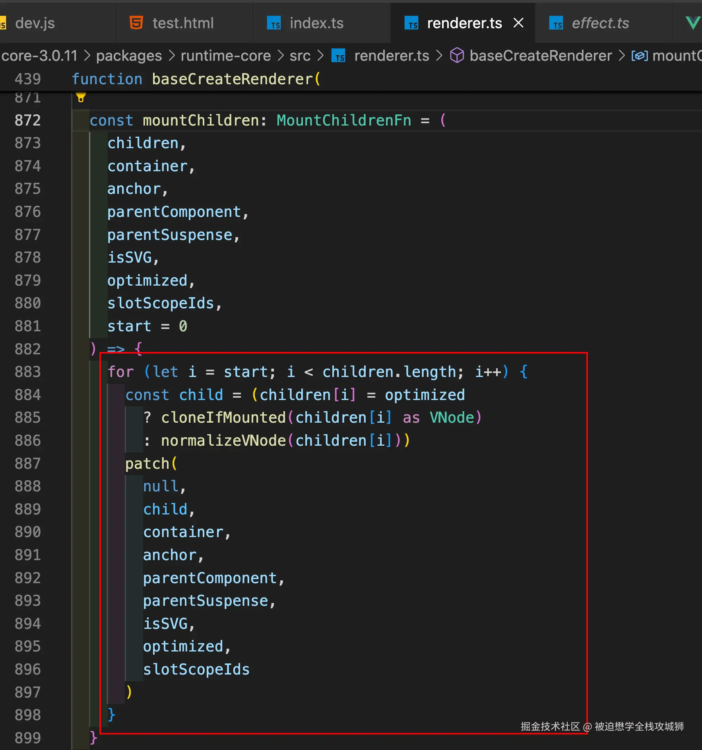Image resolution: width=702 pixels, height=750 pixels.
Task: Click the mountChildren variable symbol icon
Action: click(640, 56)
